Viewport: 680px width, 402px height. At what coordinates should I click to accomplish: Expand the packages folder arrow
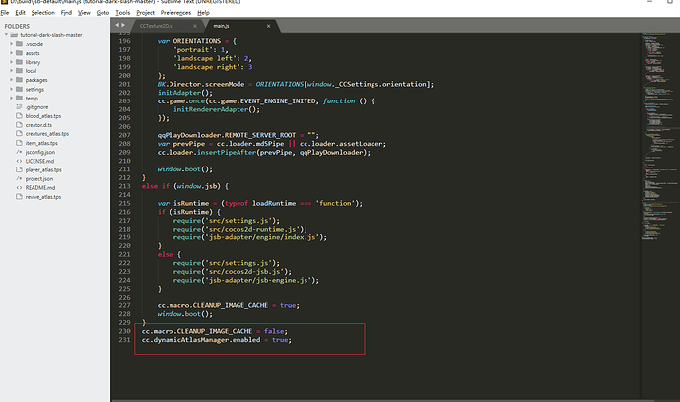(x=11, y=80)
